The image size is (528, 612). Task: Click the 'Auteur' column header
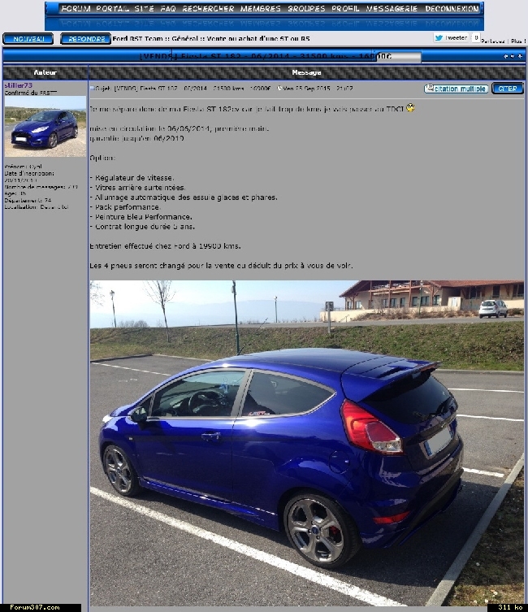pyautogui.click(x=45, y=72)
